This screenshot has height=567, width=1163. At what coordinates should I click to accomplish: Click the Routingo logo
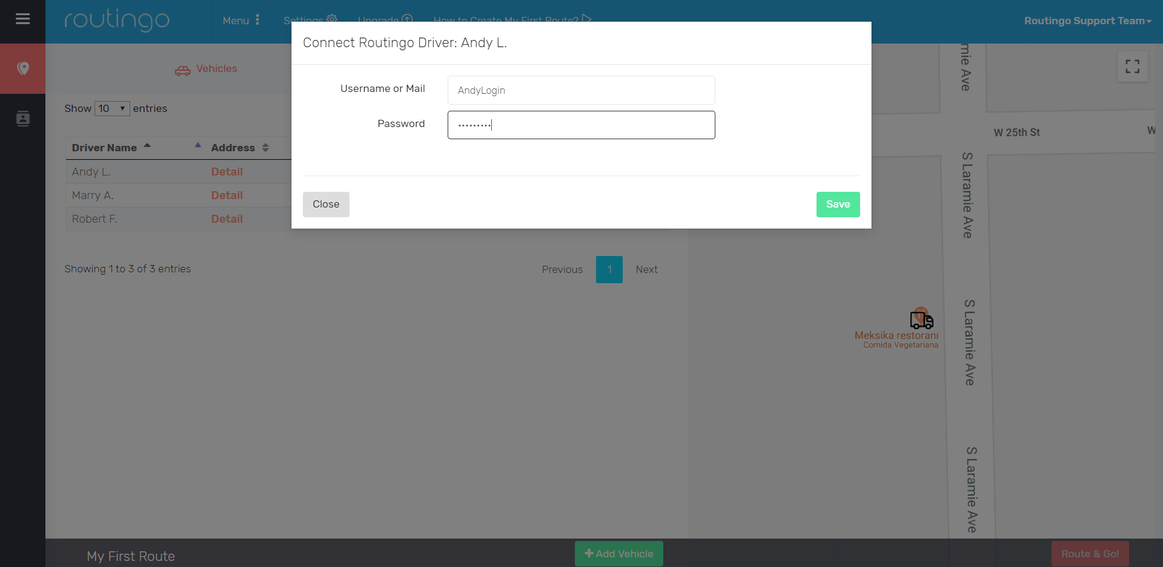(117, 21)
